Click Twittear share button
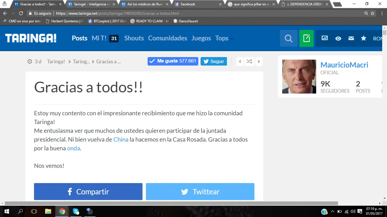The width and height of the screenshot is (387, 217). point(200,192)
